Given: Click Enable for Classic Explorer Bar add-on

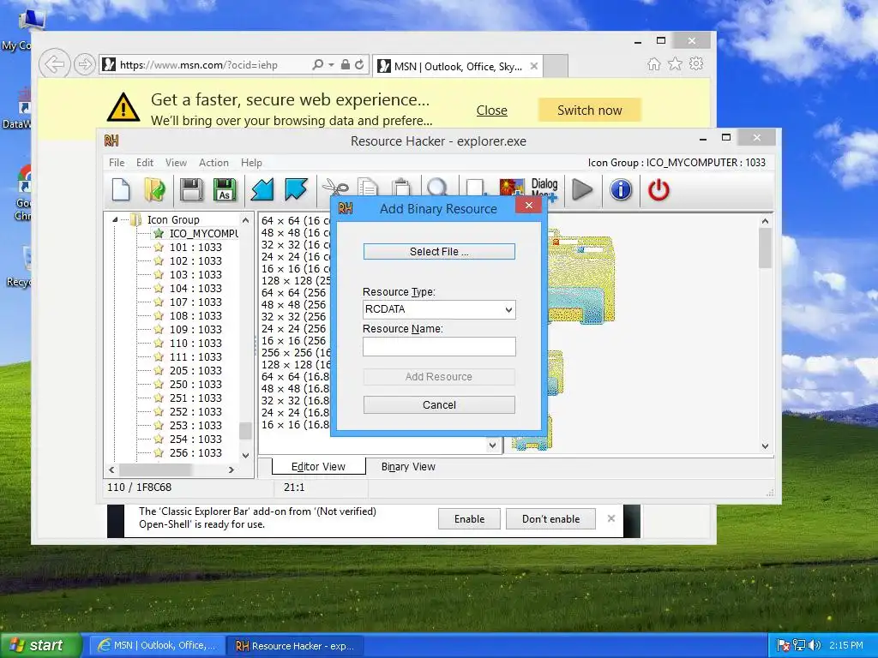Looking at the screenshot, I should (x=469, y=518).
